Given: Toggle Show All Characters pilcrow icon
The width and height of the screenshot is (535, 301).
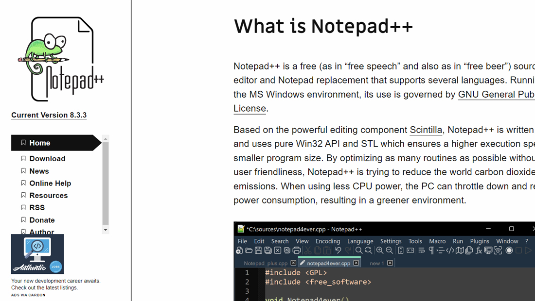Looking at the screenshot, I should [x=431, y=251].
